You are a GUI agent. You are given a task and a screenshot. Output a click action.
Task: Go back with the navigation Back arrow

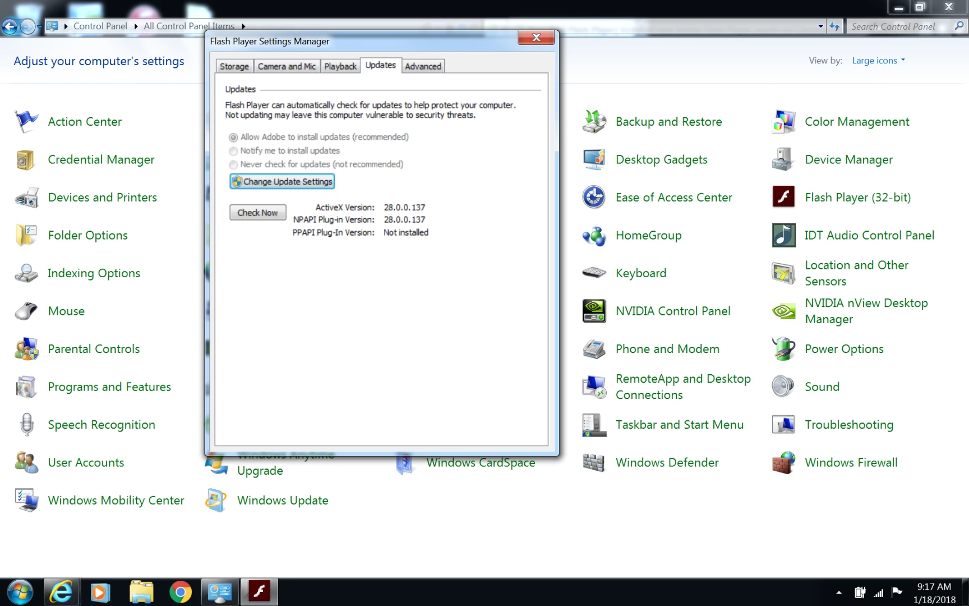[x=10, y=26]
